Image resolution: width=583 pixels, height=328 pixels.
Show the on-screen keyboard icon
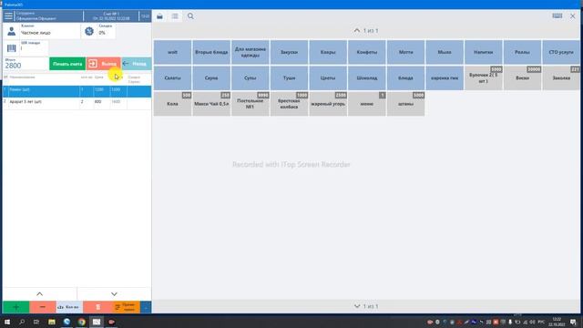point(557,16)
